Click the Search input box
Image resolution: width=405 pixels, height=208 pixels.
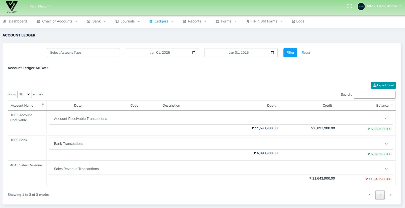pyautogui.click(x=374, y=95)
